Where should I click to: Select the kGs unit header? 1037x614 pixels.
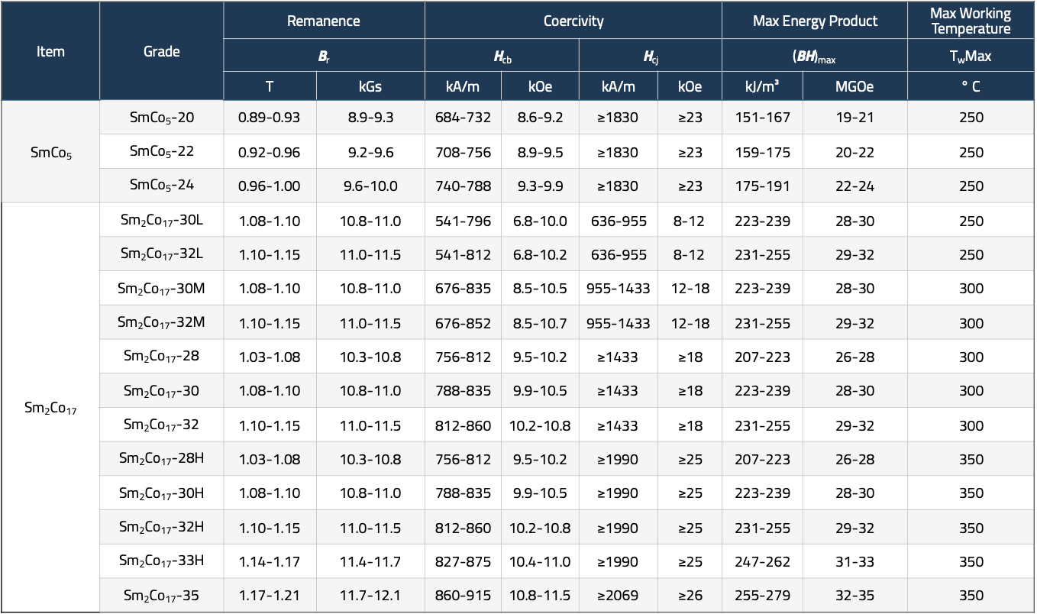(370, 86)
